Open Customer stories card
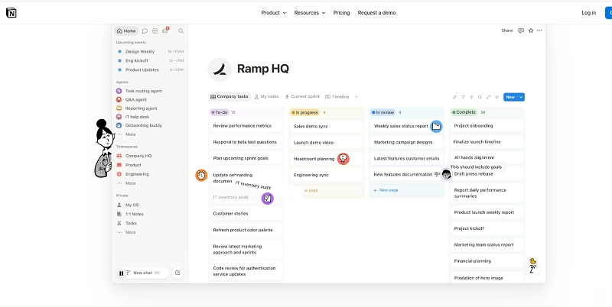The height and width of the screenshot is (307, 612). (x=246, y=214)
